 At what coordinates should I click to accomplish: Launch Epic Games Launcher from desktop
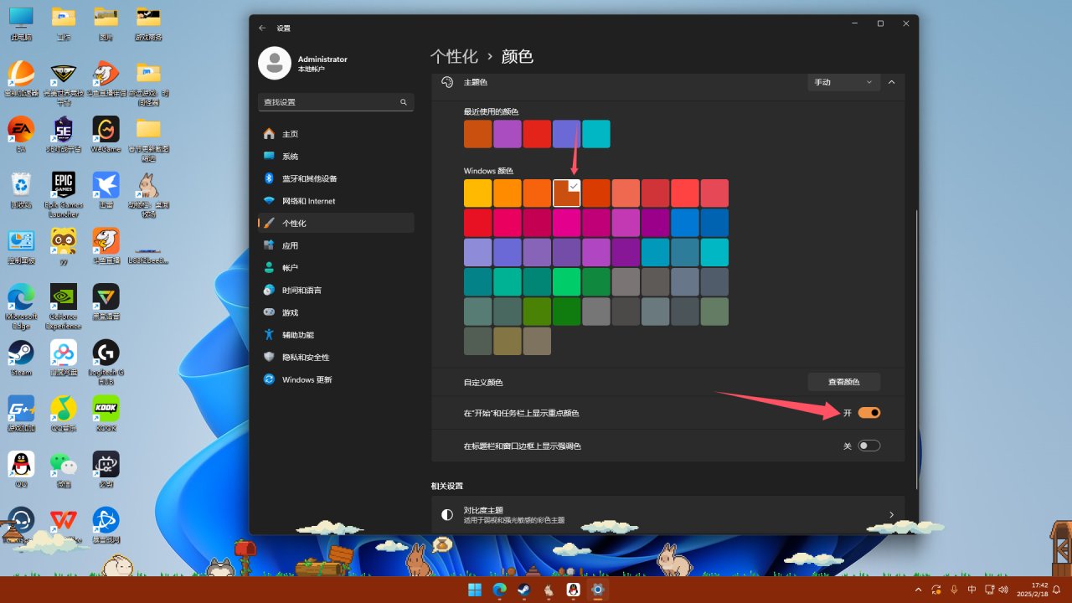pyautogui.click(x=64, y=194)
